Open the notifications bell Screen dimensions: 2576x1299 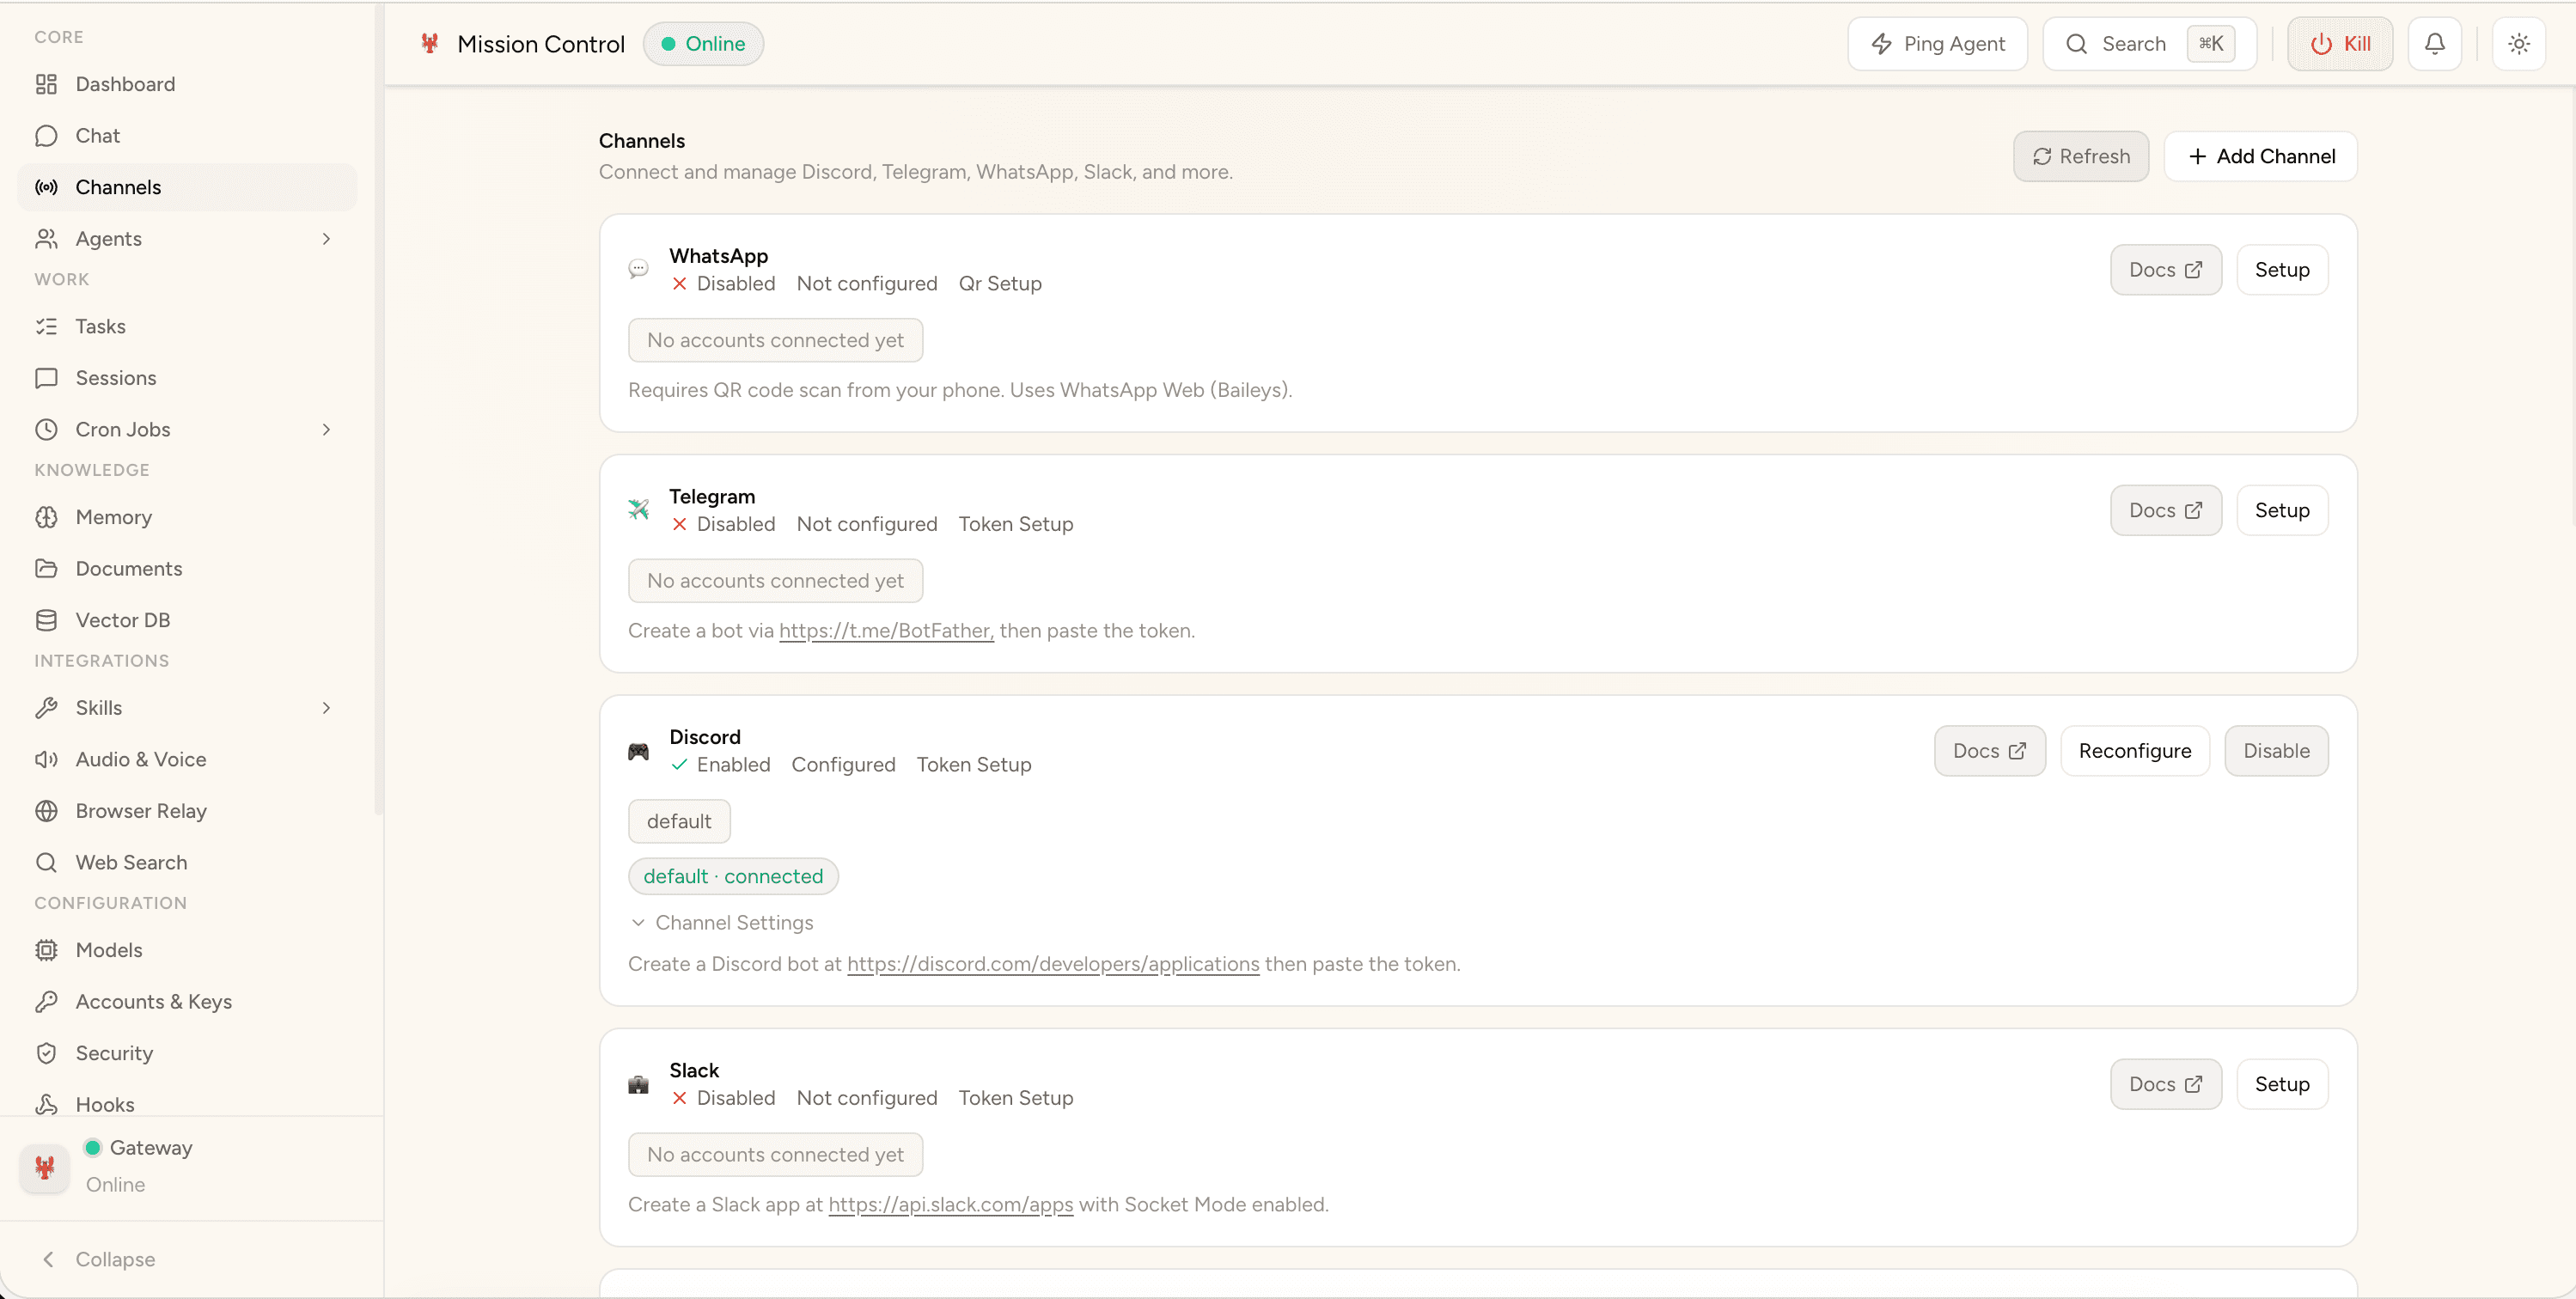(2435, 43)
